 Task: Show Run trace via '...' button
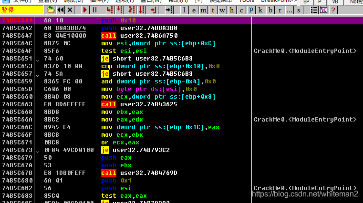tap(289, 10)
